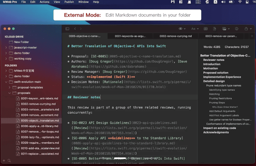Jump to Motivation in outline
The height and width of the screenshot is (166, 256).
[x=211, y=68]
